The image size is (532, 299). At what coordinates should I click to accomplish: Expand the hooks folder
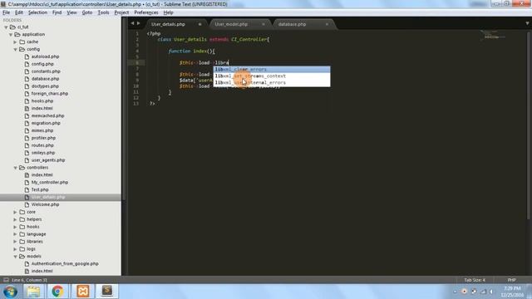[x=15, y=227]
